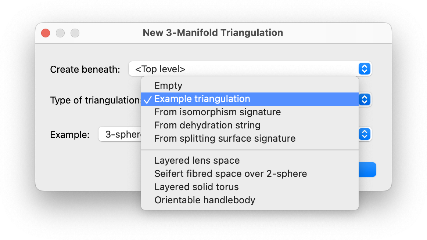Choose From splitting surface signature
Image resolution: width=427 pixels, height=240 pixels.
(225, 138)
